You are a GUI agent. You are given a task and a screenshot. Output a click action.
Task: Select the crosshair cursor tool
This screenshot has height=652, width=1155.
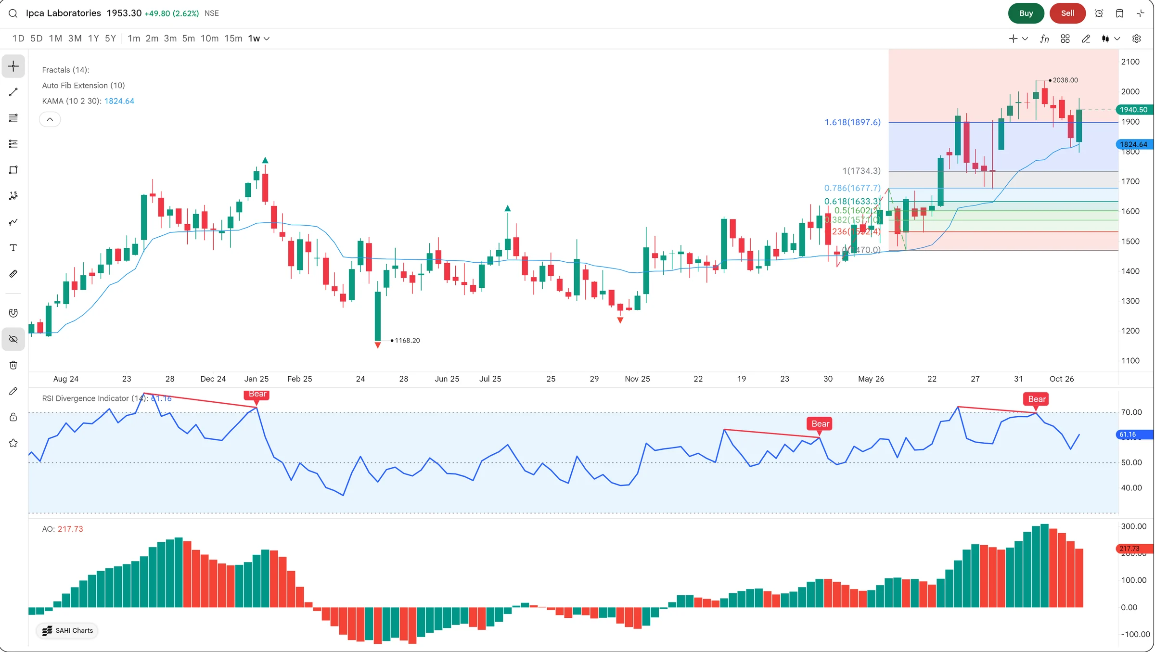(13, 66)
